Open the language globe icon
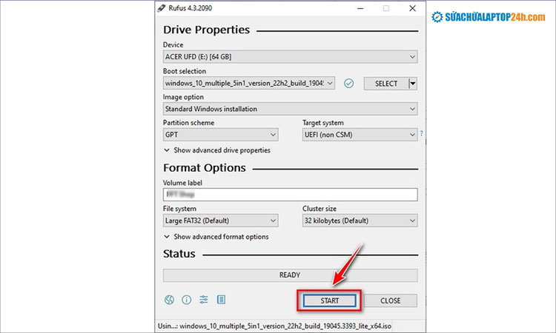Viewport: 556px width, 333px height. coord(169,300)
